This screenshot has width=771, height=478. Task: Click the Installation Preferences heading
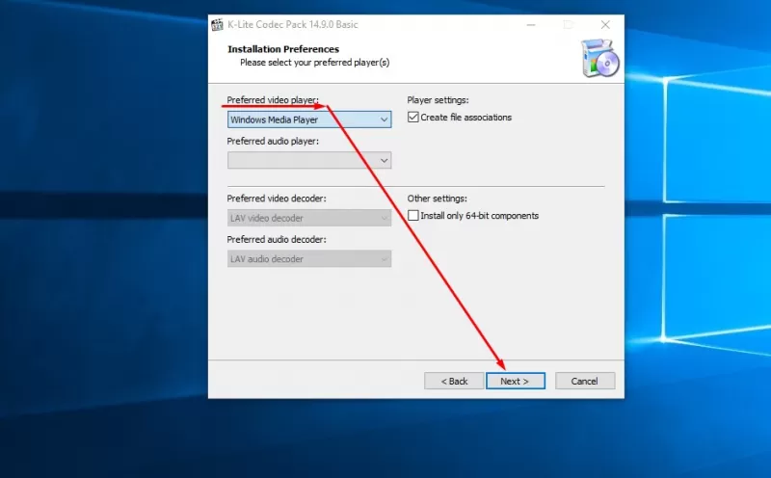coord(283,49)
